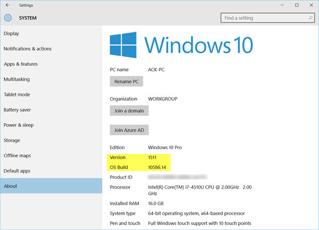Image resolution: width=319 pixels, height=230 pixels.
Task: Click the Pen and touch label
Action: [125, 223]
